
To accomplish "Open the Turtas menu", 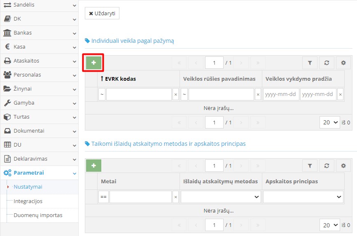I will [39, 117].
